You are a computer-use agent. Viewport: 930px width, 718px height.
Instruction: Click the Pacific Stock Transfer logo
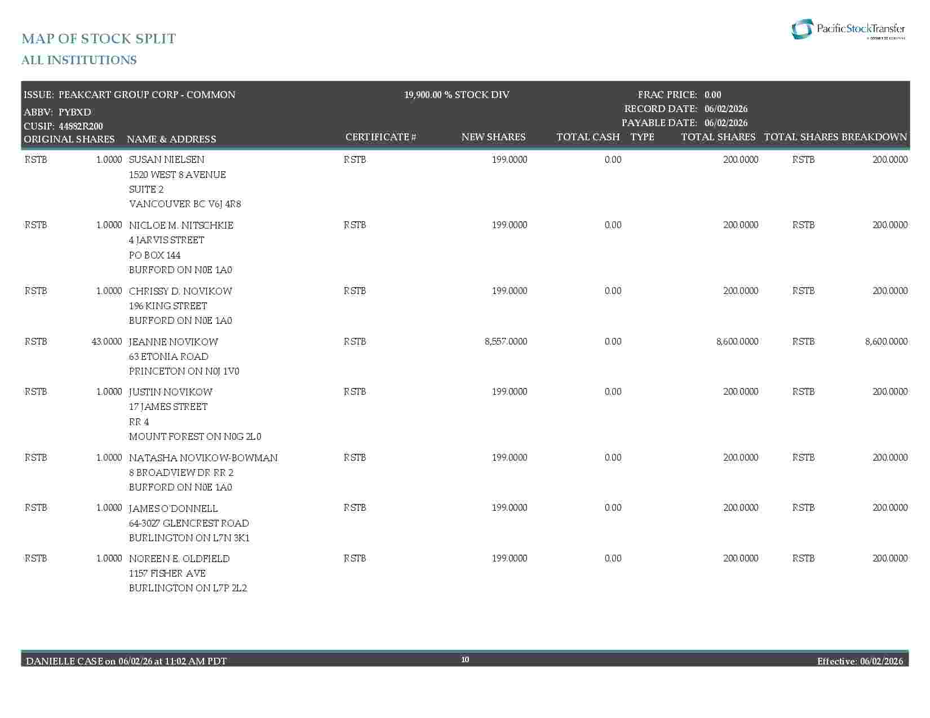pyautogui.click(x=848, y=29)
